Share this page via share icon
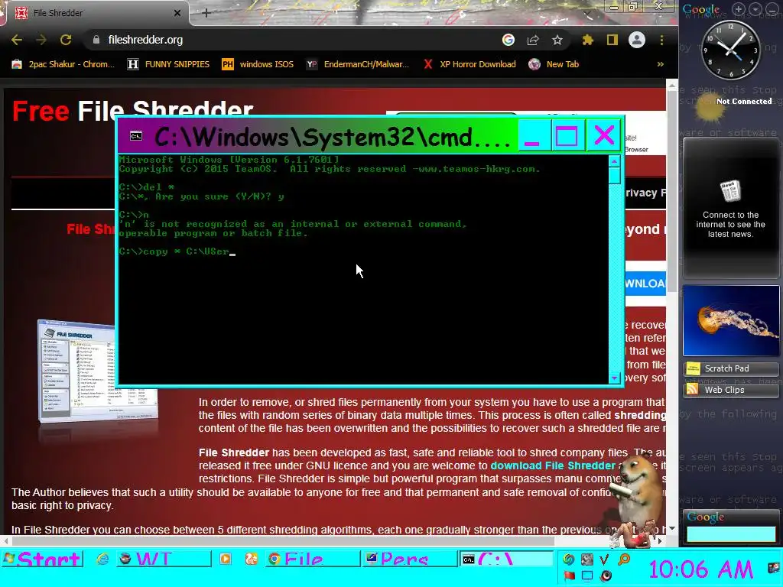 533,40
